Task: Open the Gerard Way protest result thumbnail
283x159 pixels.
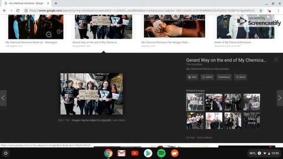Action: coord(103,26)
